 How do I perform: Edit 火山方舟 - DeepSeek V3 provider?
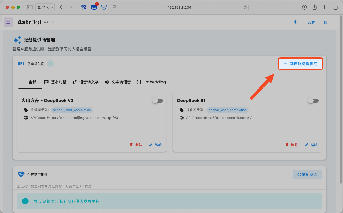point(155,145)
